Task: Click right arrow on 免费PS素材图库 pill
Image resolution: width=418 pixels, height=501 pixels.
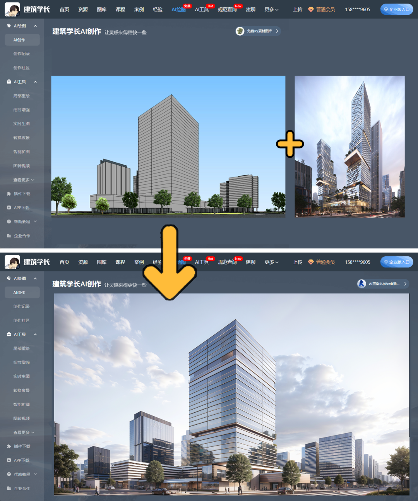Action: click(x=277, y=31)
